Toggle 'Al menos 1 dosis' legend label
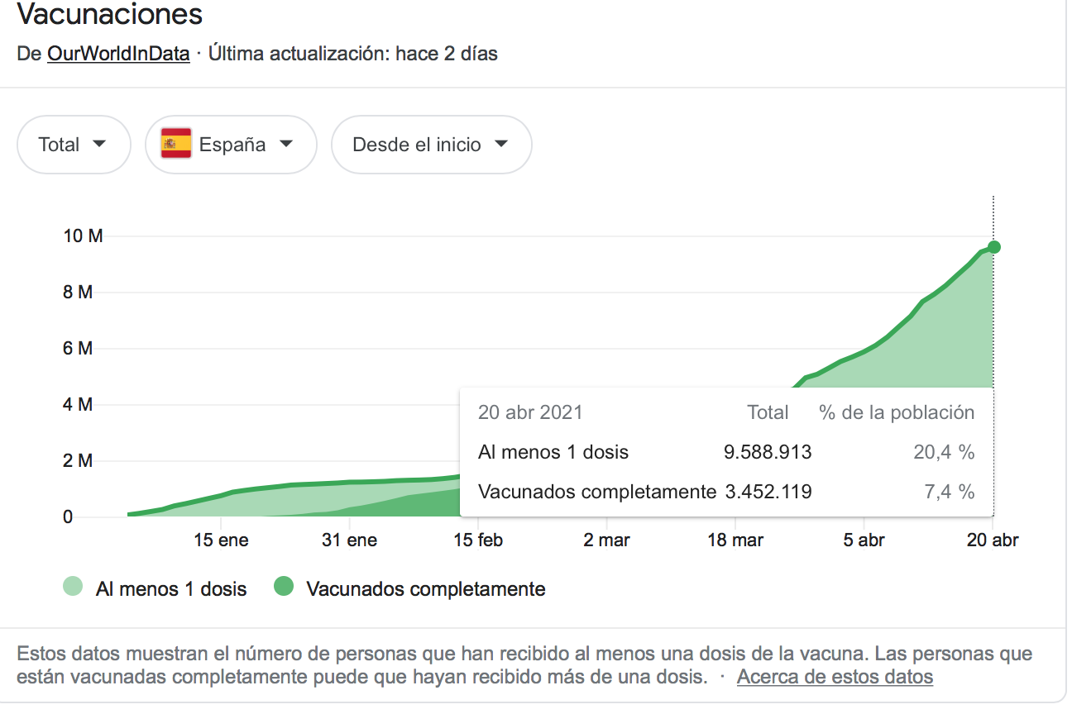 click(171, 589)
